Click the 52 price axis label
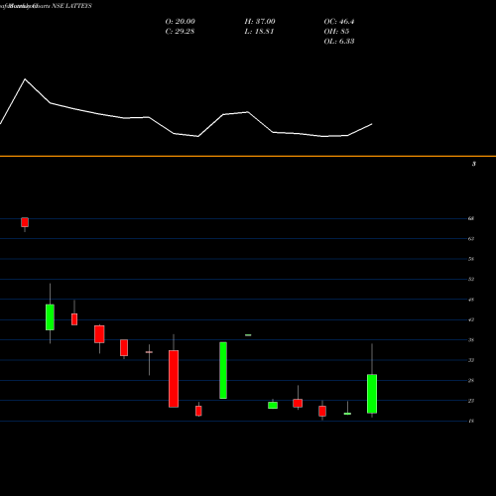 [471, 279]
